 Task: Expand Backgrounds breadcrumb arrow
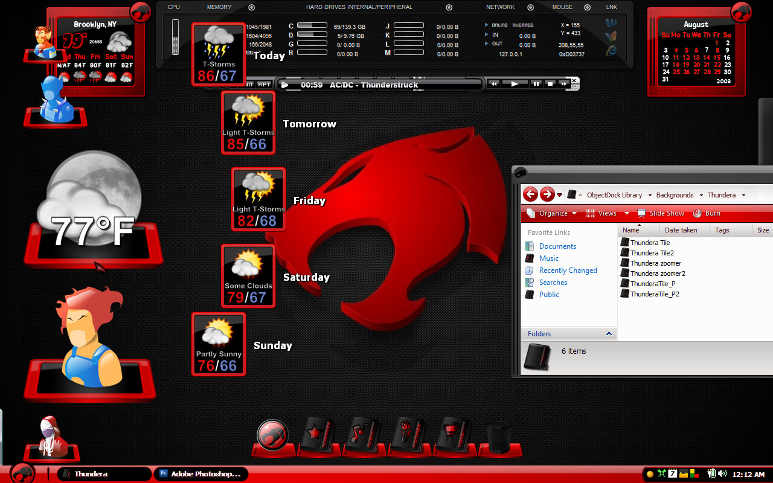coord(701,195)
